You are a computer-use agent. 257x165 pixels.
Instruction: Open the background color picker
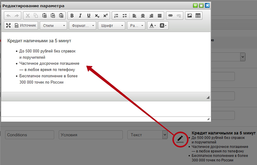click(163, 25)
